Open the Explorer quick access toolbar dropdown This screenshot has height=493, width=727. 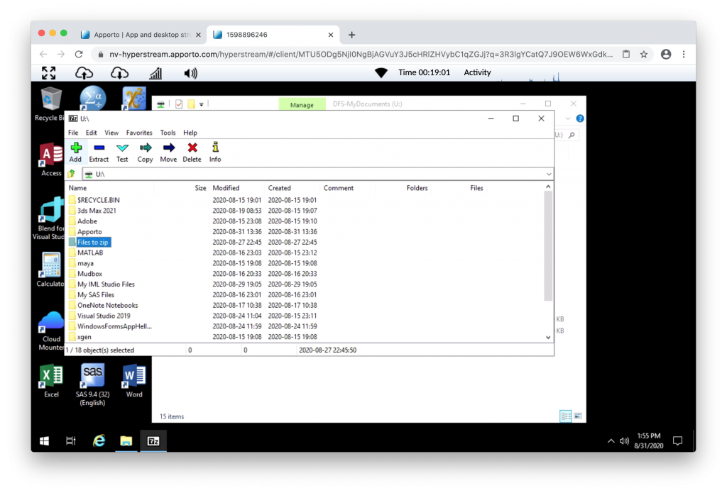click(202, 105)
